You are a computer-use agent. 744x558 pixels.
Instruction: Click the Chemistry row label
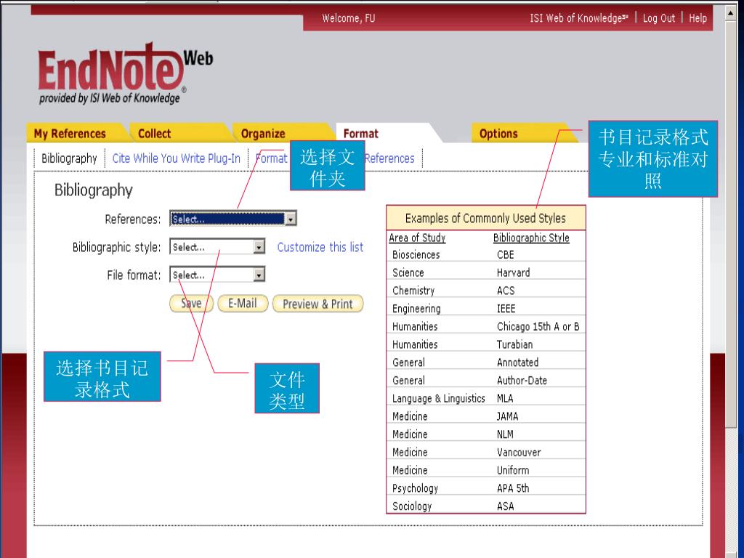(x=413, y=291)
